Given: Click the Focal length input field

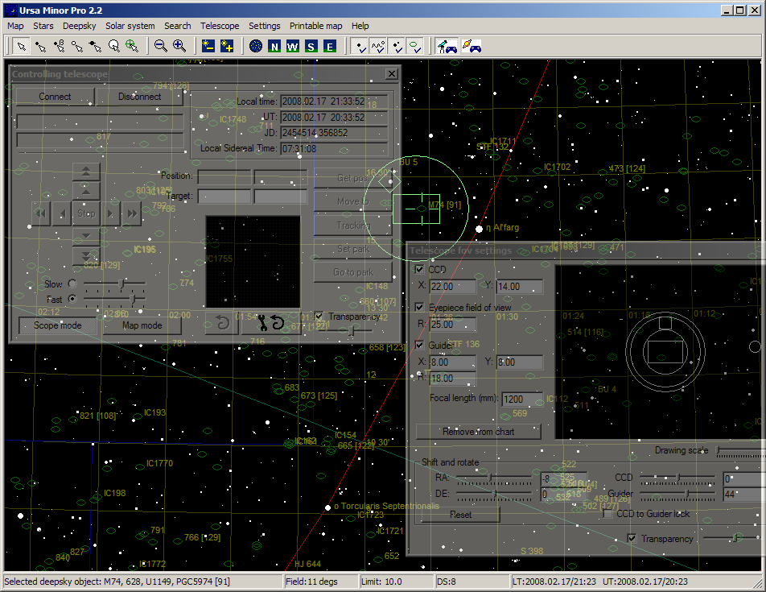Looking at the screenshot, I should [522, 399].
